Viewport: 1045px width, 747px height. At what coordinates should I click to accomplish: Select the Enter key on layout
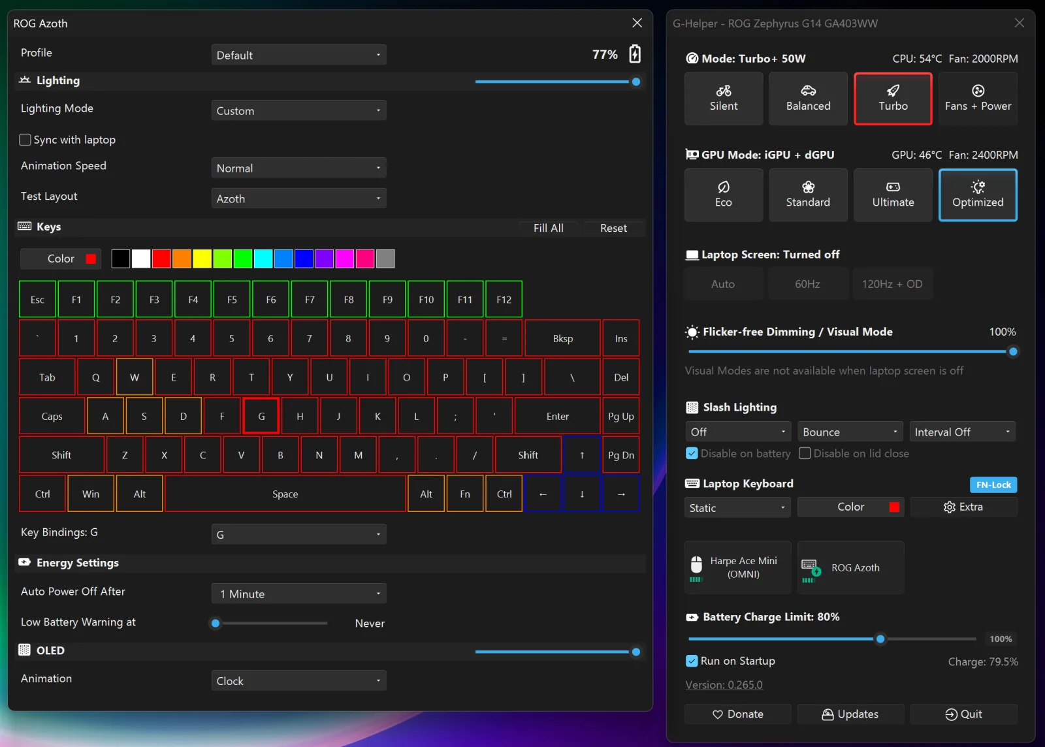coord(558,416)
